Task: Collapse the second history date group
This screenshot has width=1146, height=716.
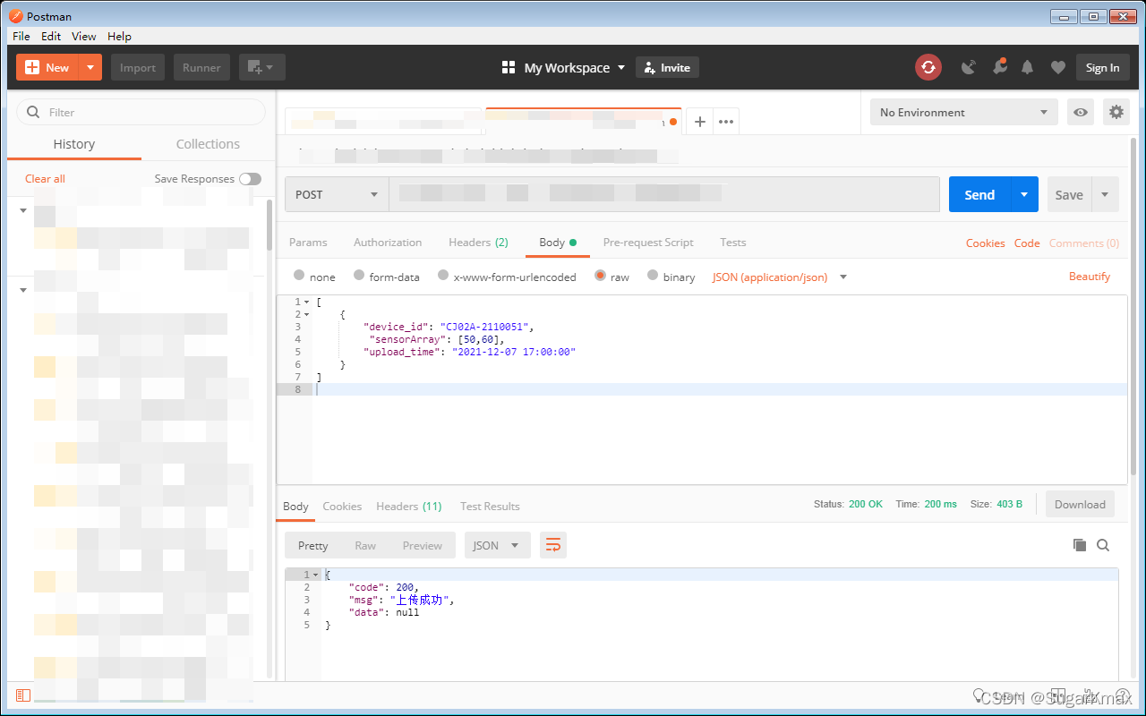Action: pos(22,290)
